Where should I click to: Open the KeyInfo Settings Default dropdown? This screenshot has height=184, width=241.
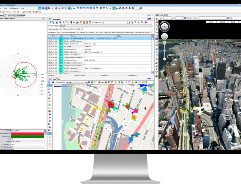click(106, 26)
